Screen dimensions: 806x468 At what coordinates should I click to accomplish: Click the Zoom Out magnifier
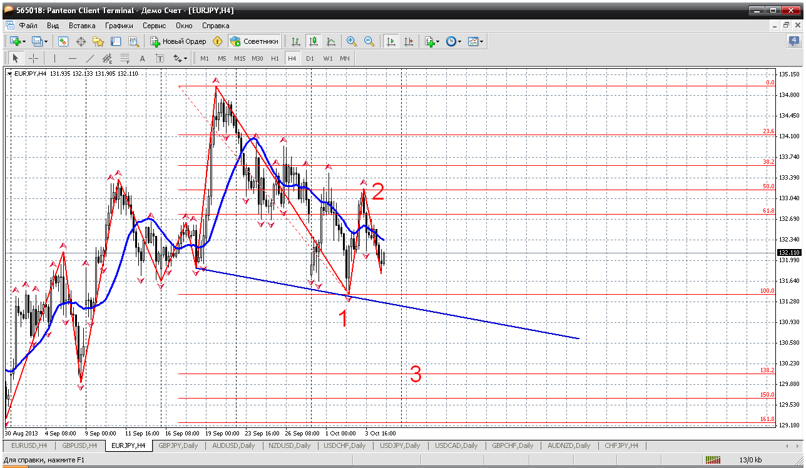pyautogui.click(x=369, y=41)
